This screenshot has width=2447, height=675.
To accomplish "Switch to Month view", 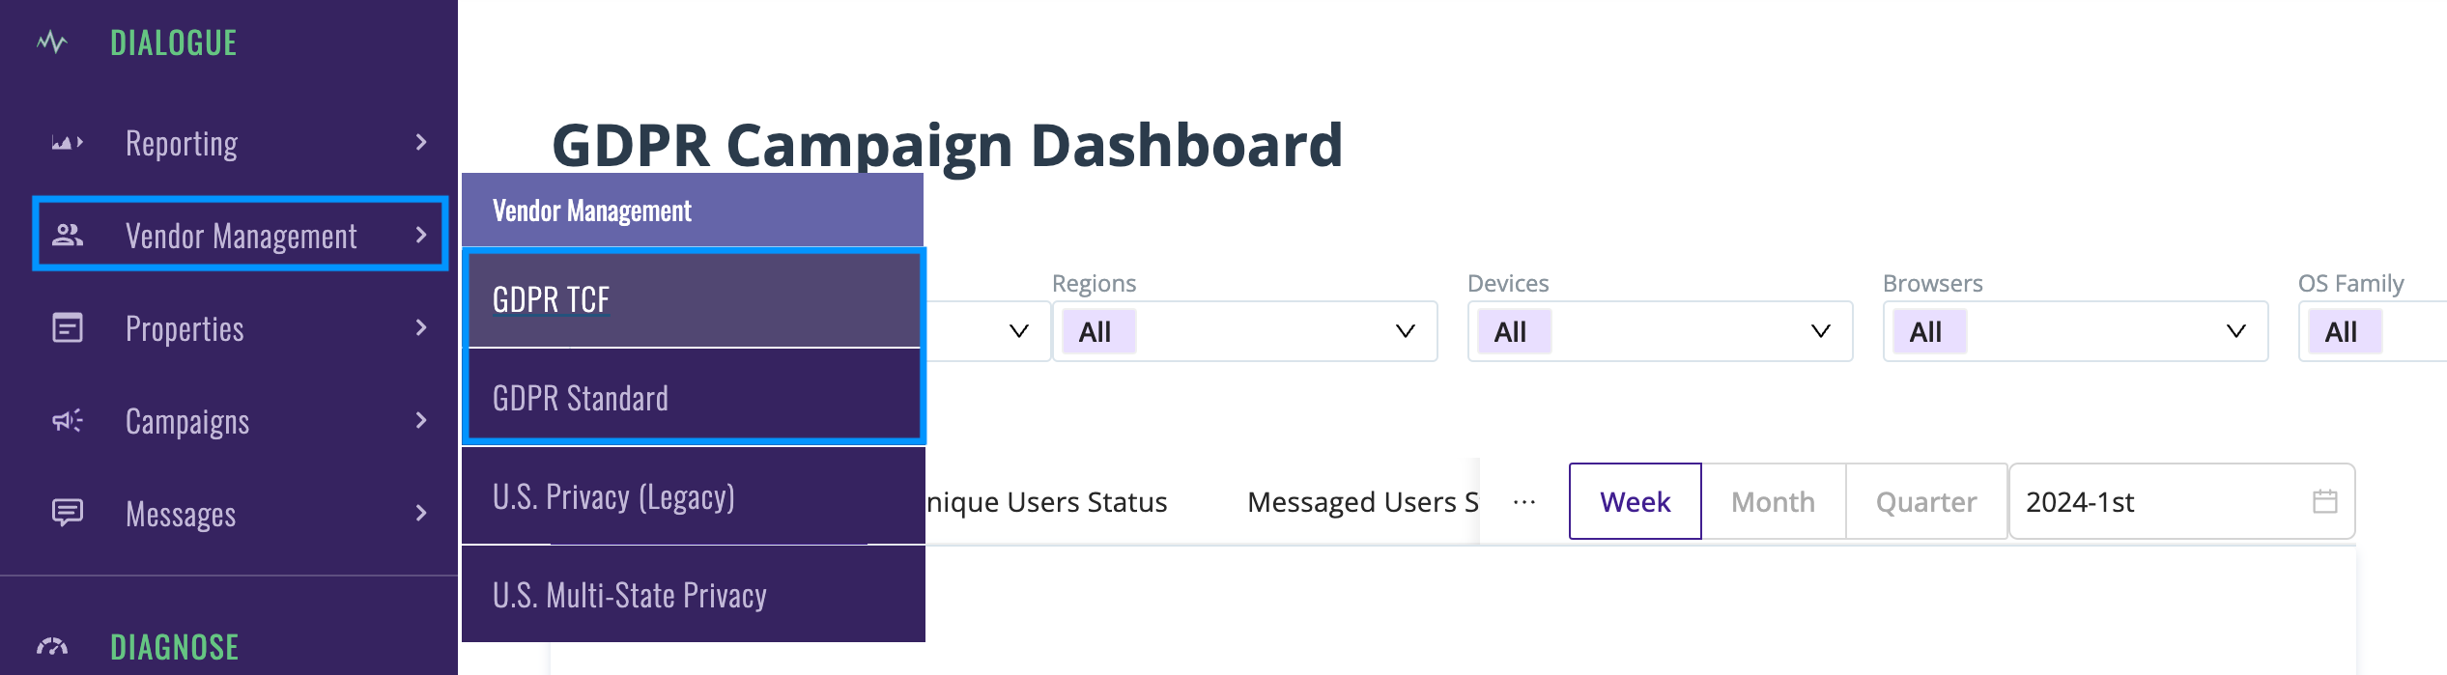I will (1773, 501).
